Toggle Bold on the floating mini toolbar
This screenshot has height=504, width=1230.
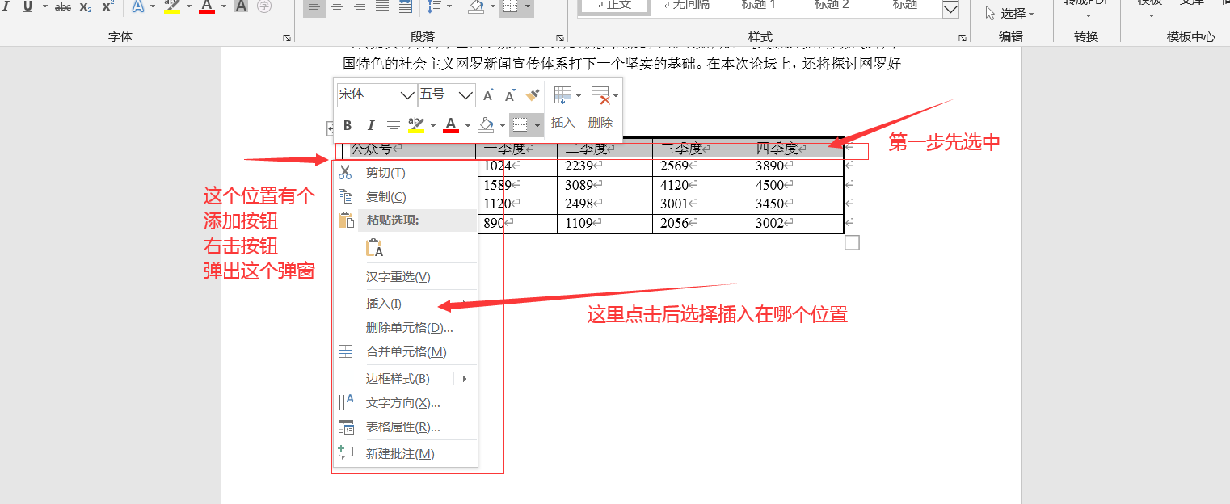click(348, 124)
